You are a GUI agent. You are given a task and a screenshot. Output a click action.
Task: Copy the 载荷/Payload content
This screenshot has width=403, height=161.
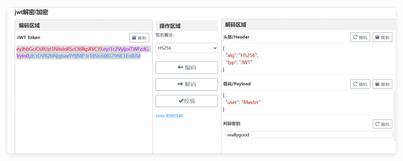[382, 84]
